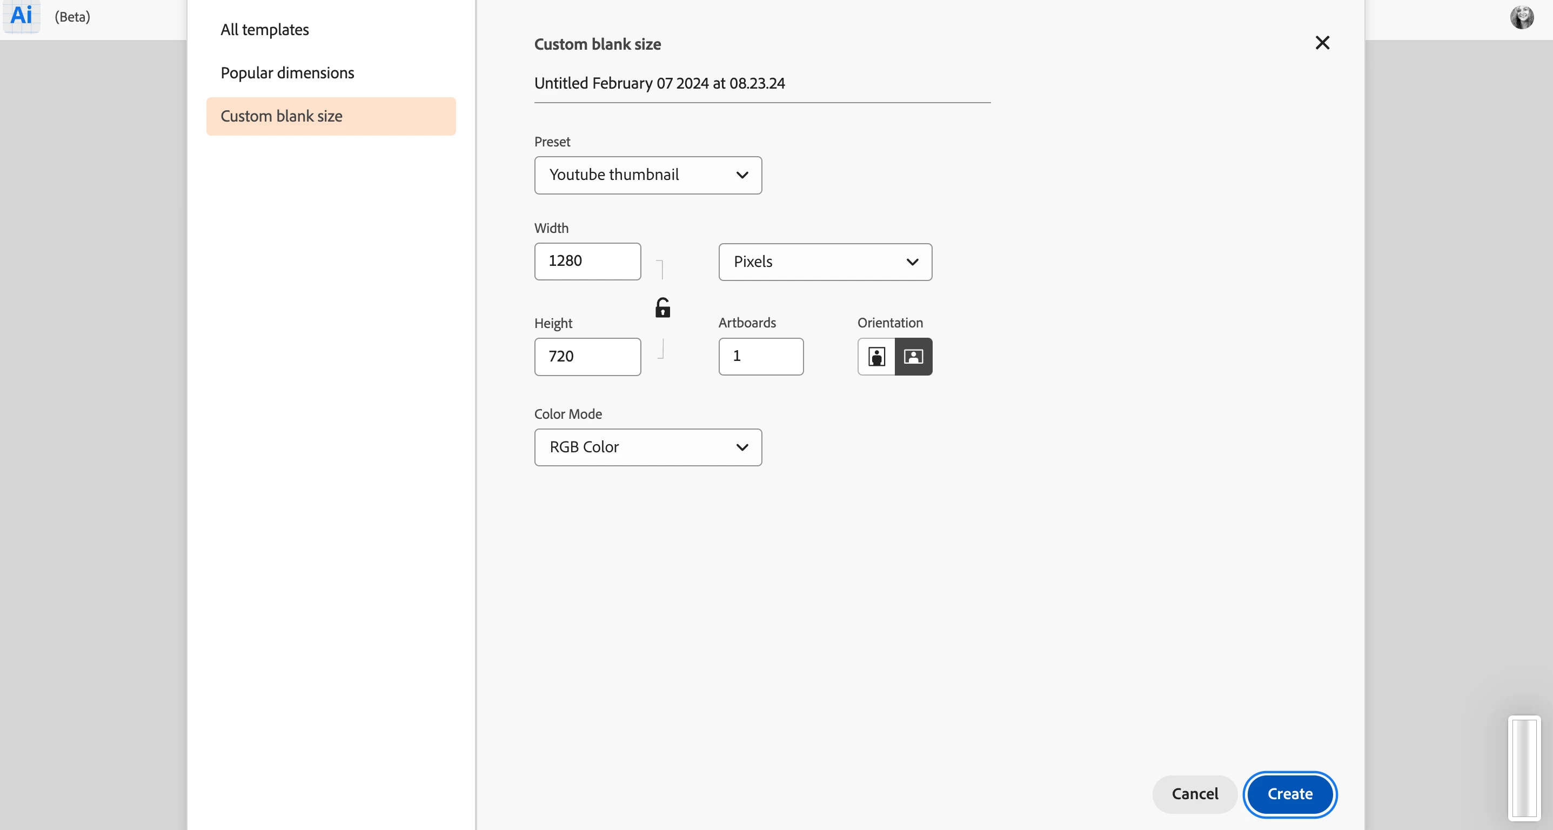Edit the document name field
Image resolution: width=1553 pixels, height=830 pixels.
point(761,84)
